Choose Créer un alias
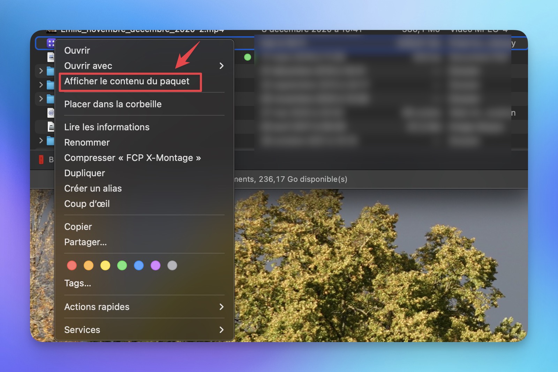The width and height of the screenshot is (558, 372). (144, 188)
